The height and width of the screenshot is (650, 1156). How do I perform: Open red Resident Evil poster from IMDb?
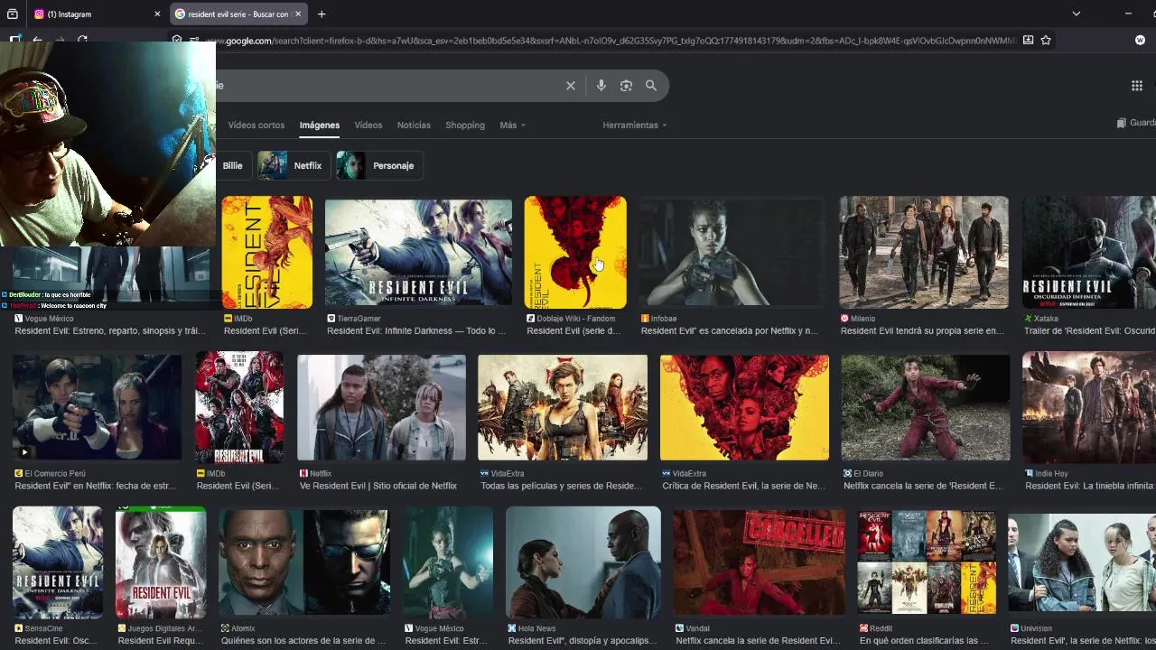coord(239,407)
